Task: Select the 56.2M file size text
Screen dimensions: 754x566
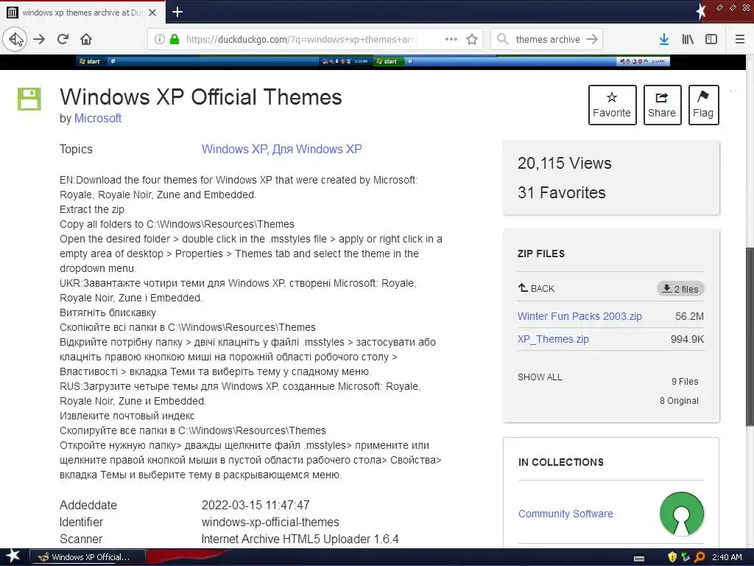Action: tap(689, 316)
